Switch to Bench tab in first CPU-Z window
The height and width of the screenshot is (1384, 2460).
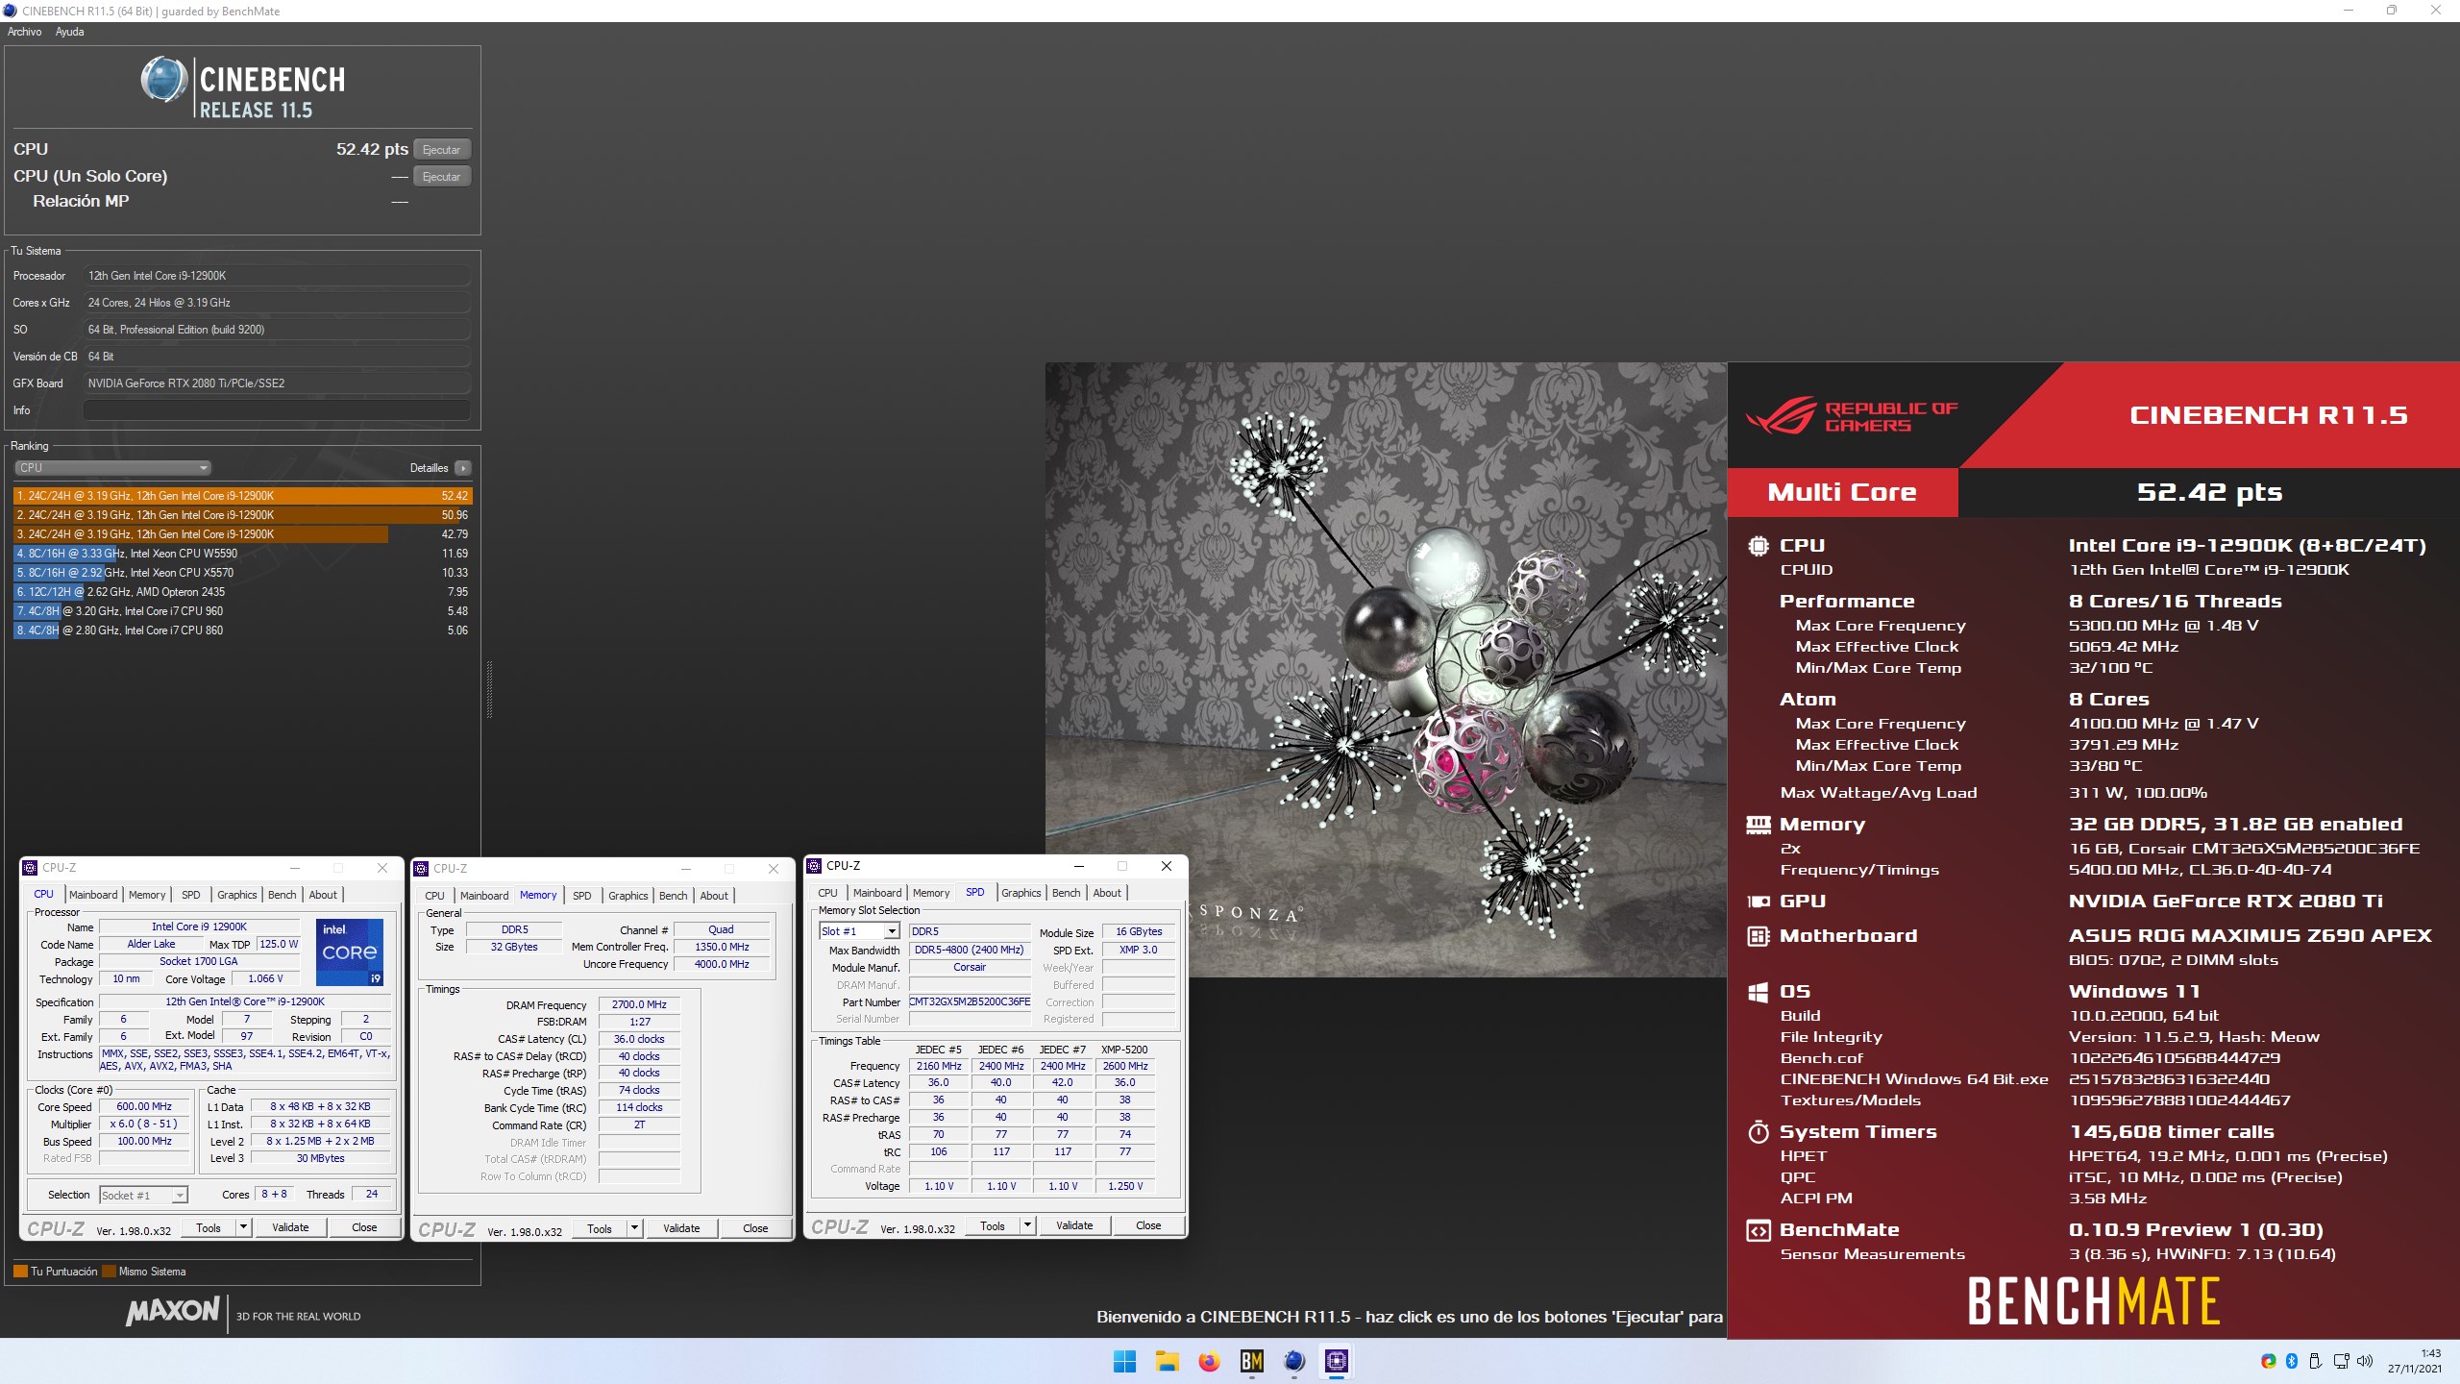click(282, 895)
